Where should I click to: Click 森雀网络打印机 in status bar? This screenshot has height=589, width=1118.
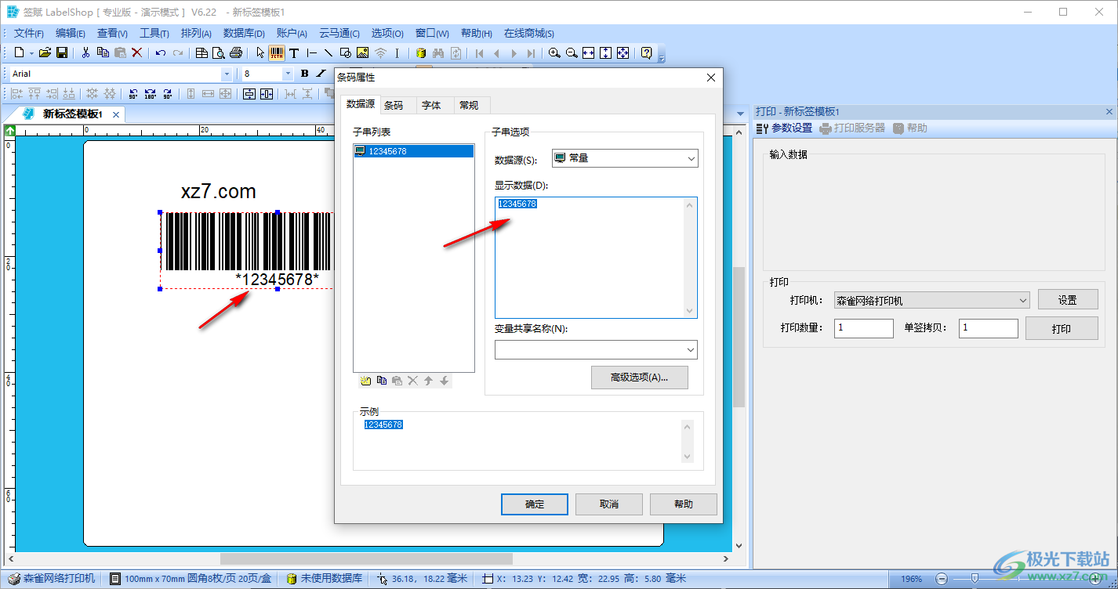click(x=52, y=578)
